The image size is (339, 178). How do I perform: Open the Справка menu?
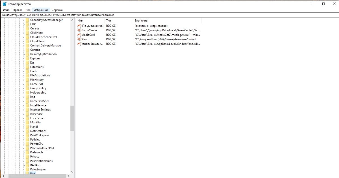point(57,10)
